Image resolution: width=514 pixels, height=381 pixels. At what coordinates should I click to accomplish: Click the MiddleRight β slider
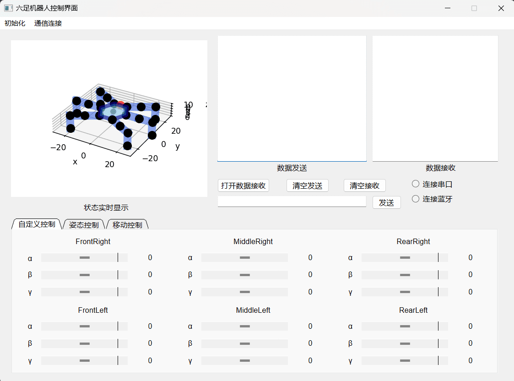244,275
